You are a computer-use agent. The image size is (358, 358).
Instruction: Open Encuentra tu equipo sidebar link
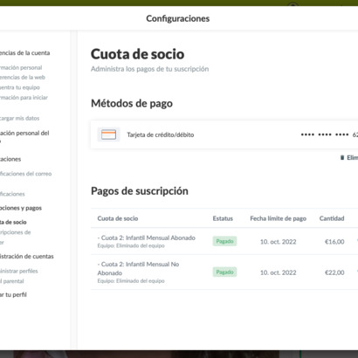(20, 87)
